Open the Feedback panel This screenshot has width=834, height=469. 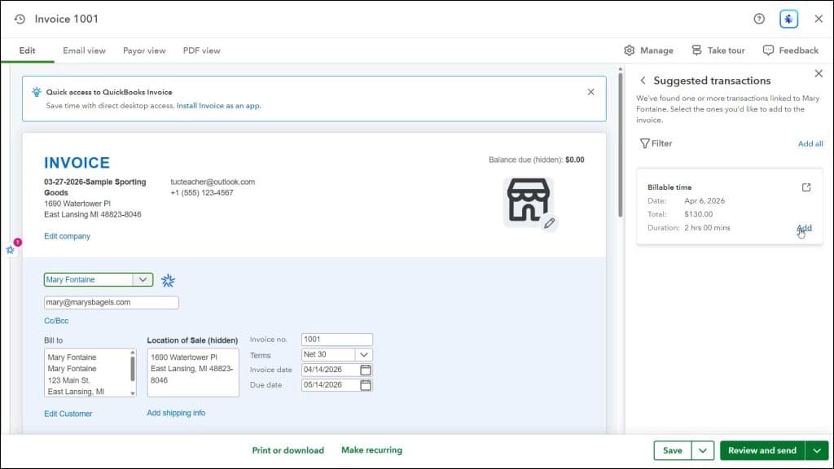[x=791, y=50]
